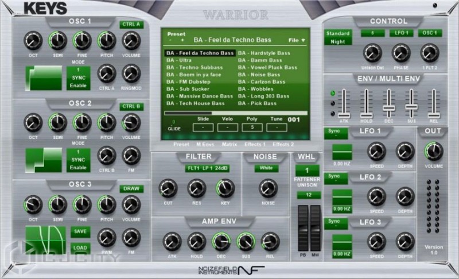Open the White noise type selector

tap(266, 168)
